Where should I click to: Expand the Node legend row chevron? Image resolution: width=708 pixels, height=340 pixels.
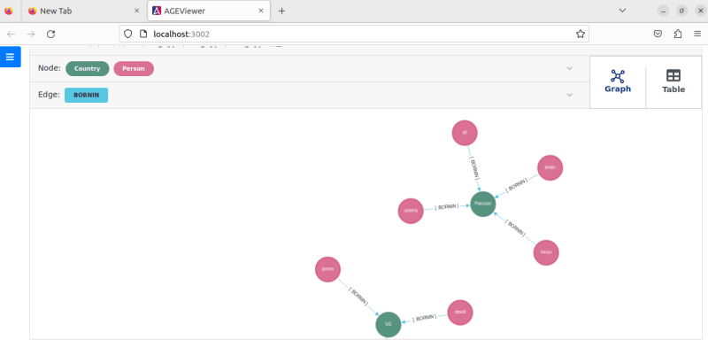(x=569, y=69)
